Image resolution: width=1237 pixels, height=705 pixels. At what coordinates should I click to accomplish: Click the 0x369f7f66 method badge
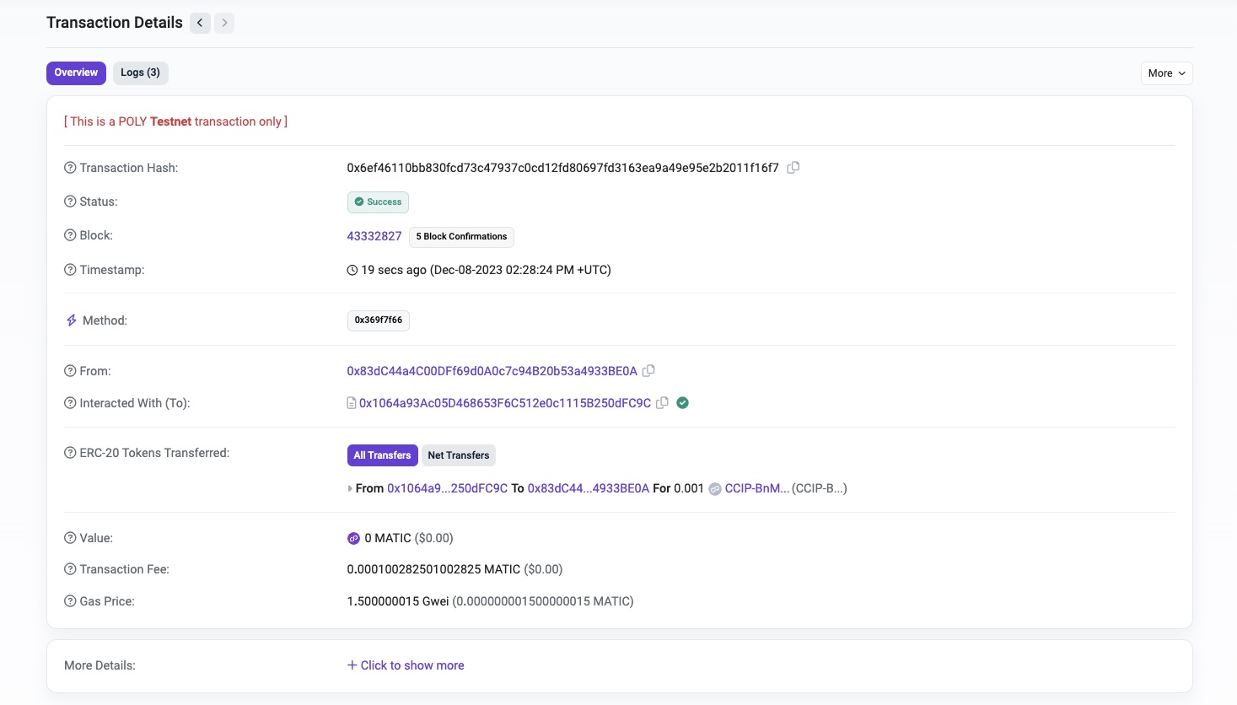coord(379,320)
